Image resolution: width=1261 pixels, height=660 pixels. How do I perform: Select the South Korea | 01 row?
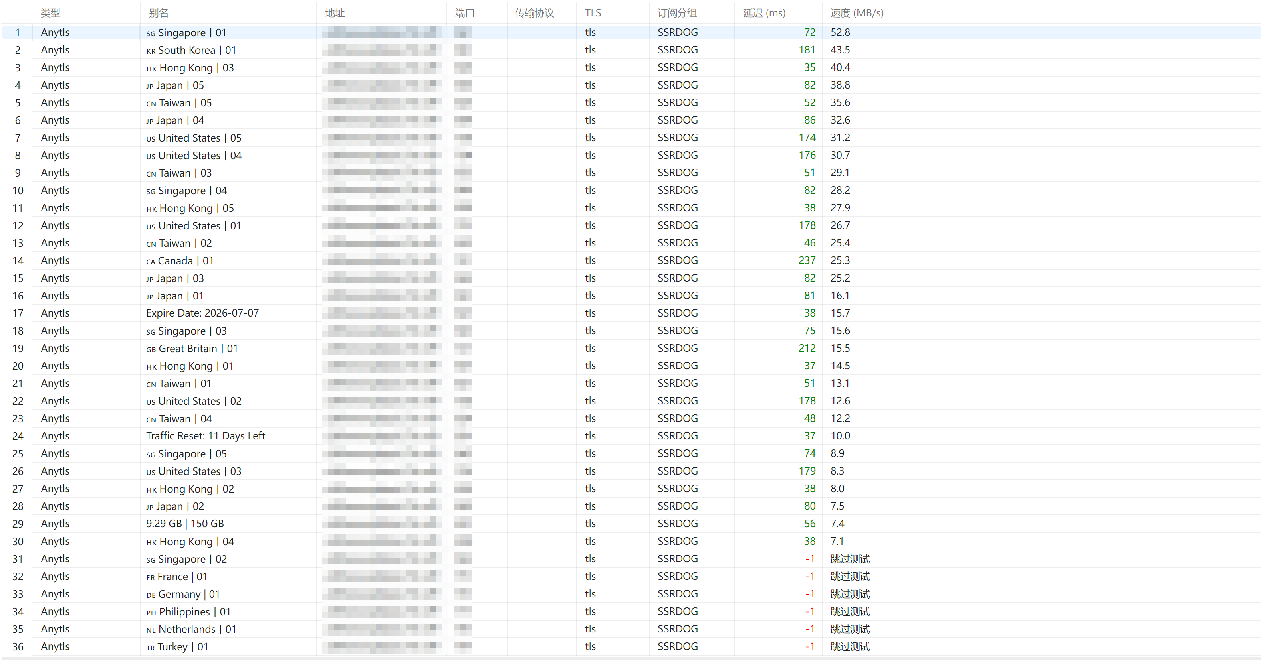point(630,50)
